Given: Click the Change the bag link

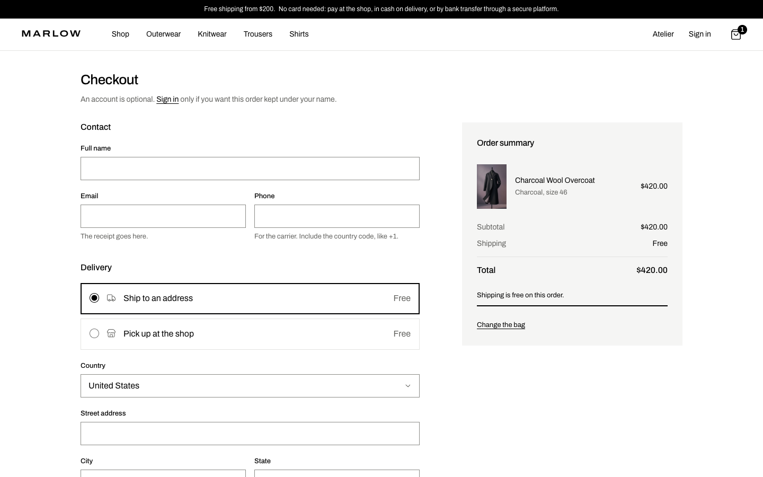Looking at the screenshot, I should (501, 325).
